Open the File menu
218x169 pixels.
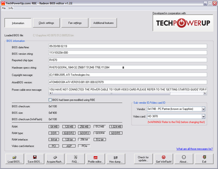point(4,8)
